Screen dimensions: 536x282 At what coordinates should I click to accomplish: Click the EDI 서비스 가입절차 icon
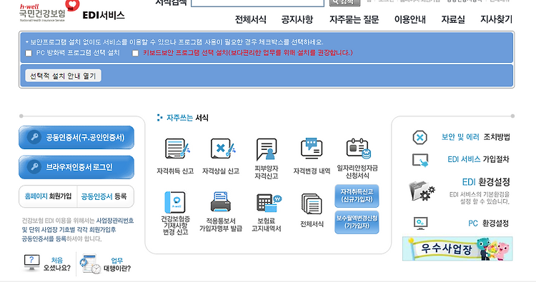point(420,160)
